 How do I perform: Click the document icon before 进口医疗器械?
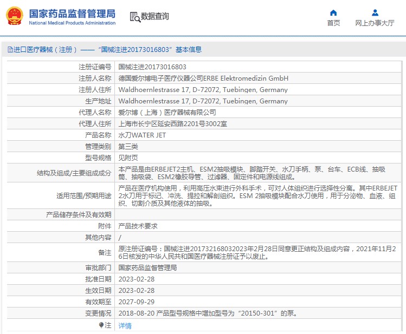click(10, 49)
